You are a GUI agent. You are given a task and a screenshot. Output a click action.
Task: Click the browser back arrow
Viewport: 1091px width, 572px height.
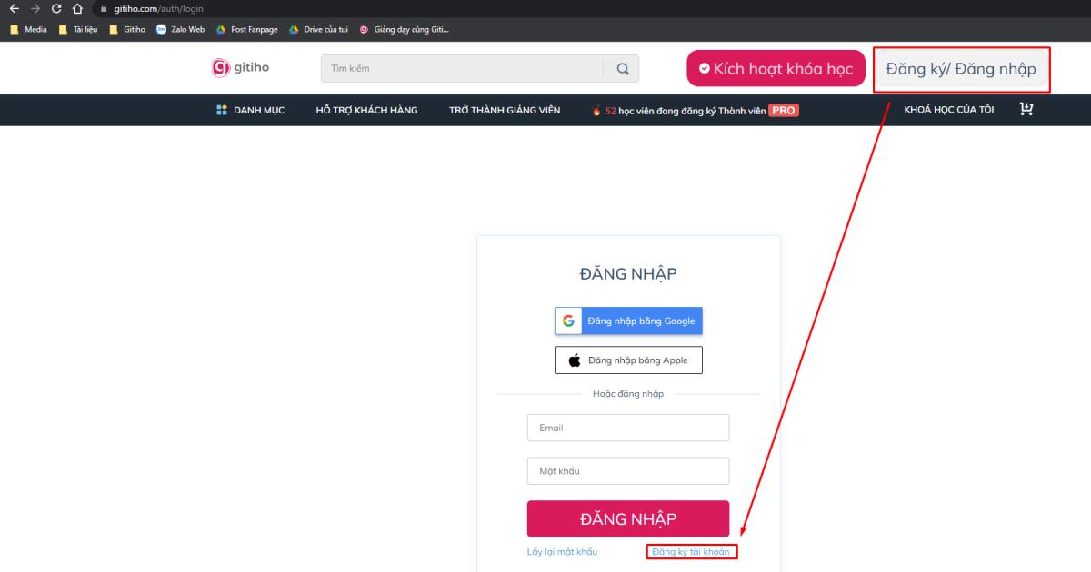(x=14, y=8)
